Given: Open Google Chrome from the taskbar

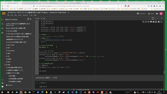Looking at the screenshot, I should pyautogui.click(x=25, y=92).
